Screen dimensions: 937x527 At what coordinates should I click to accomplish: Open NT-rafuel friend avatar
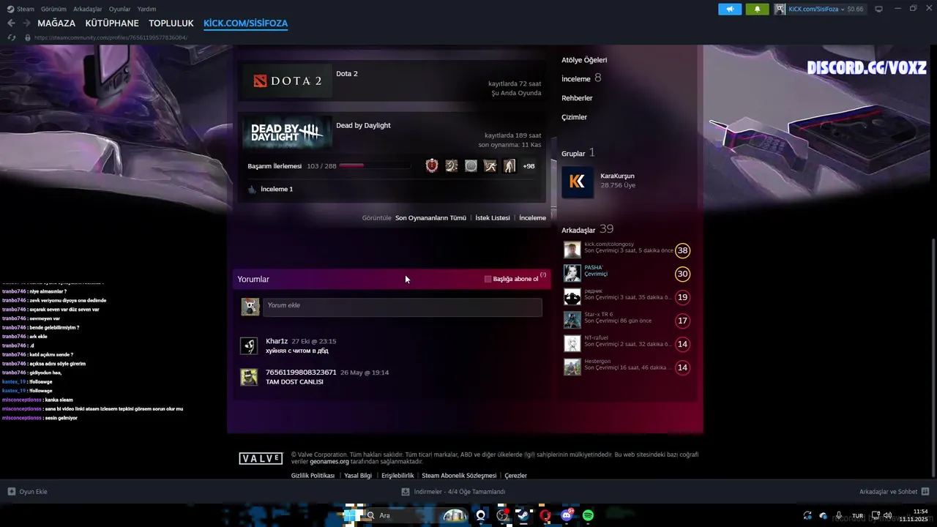pyautogui.click(x=572, y=344)
